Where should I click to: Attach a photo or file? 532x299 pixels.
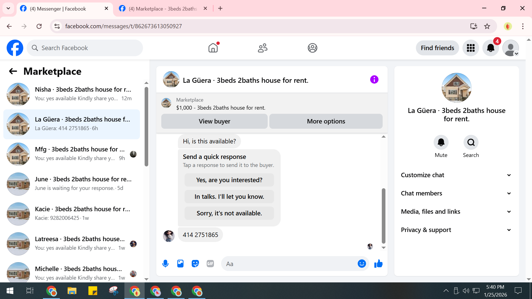(180, 264)
